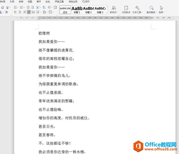Click the line 为绿荫重复单调的歌曲

coord(58,84)
